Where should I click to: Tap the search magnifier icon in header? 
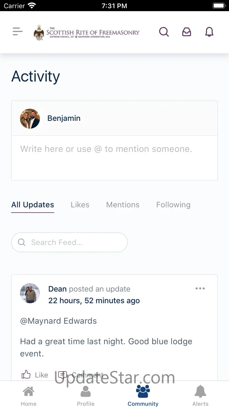[x=164, y=32]
